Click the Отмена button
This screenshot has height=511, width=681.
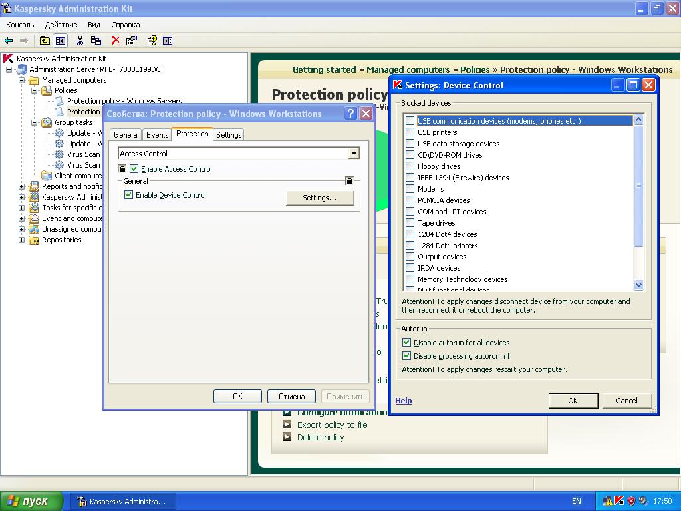tap(291, 397)
